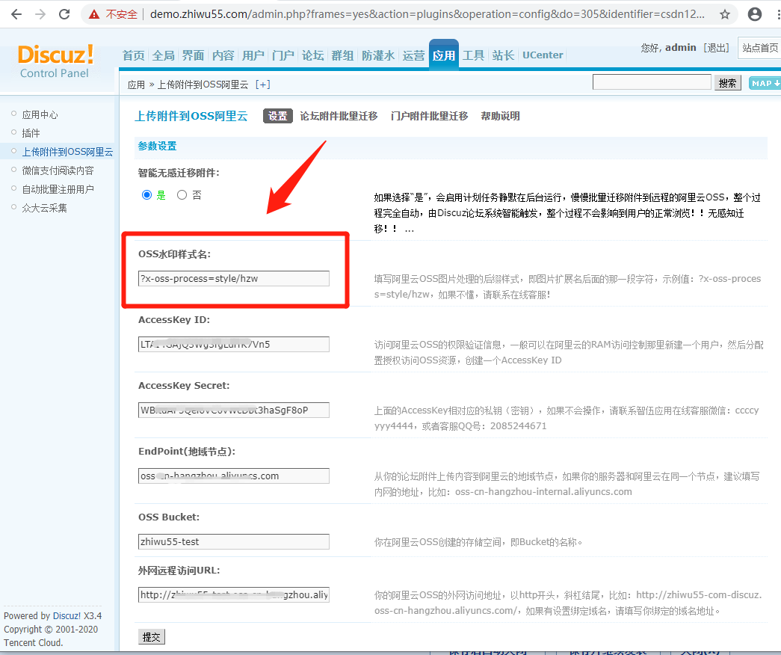Viewport: 781px width, 655px height.
Task: Open the 站长 top menu
Action: click(503, 55)
